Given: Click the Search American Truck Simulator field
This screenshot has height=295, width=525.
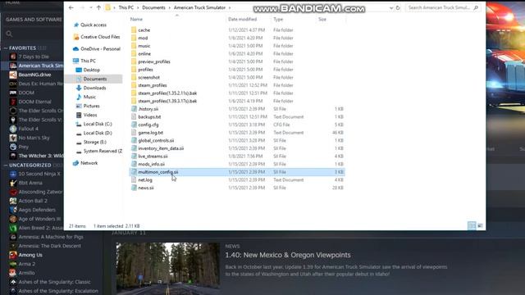Looking at the screenshot, I should (x=443, y=7).
